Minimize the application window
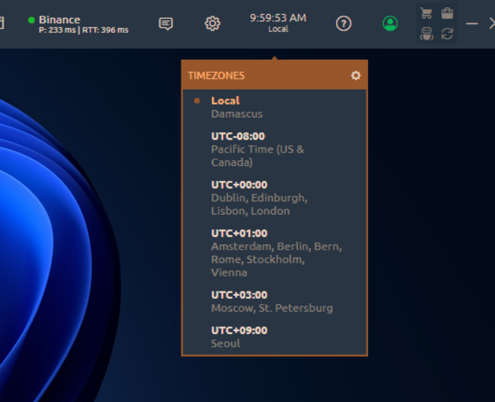Viewport: 495px width, 402px height. 472,24
